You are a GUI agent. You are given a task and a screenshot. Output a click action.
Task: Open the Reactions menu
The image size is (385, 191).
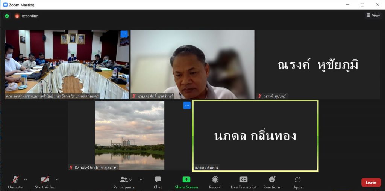point(271,182)
